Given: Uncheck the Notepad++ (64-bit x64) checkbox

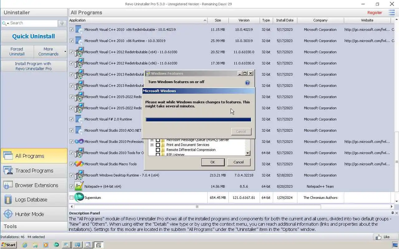Looking at the screenshot, I should [x=72, y=186].
